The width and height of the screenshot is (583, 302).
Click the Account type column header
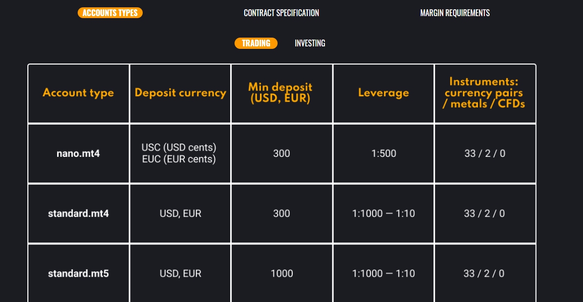pos(79,93)
